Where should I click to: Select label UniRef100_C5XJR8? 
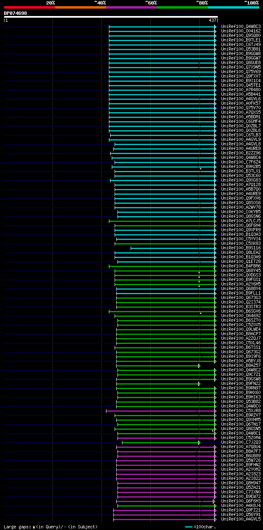click(x=241, y=410)
